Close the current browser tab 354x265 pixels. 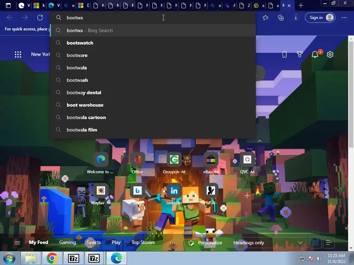click(289, 6)
